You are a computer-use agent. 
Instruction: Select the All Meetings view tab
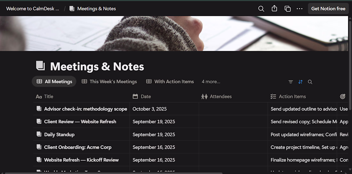(x=54, y=81)
